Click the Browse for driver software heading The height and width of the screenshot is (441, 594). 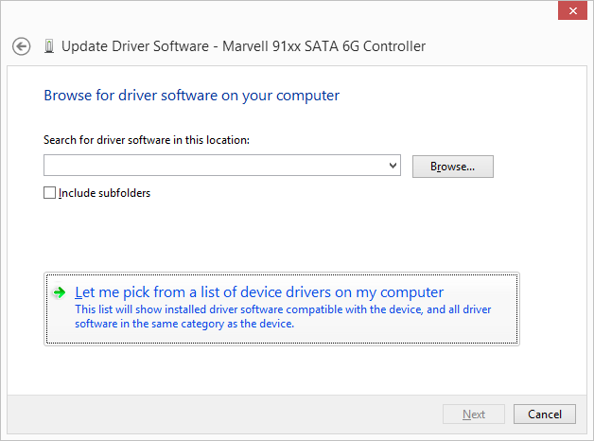(192, 96)
